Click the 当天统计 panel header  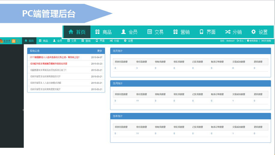tap(191, 51)
